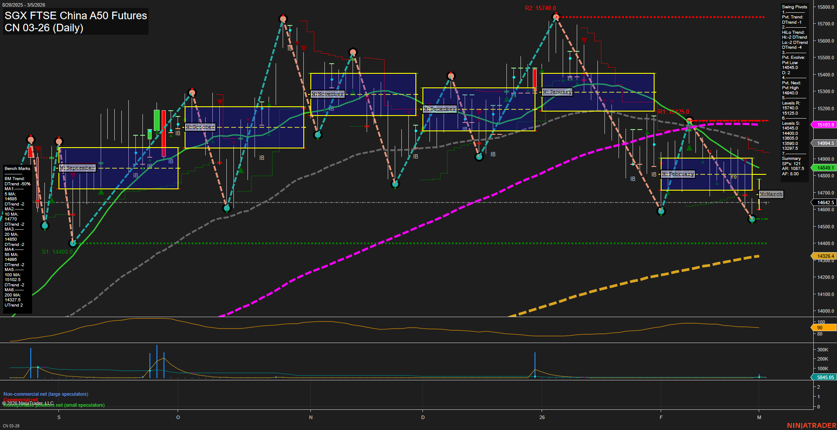This screenshot has height=430, width=837.
Task: Select the M:November label on chart
Action: pyautogui.click(x=327, y=94)
